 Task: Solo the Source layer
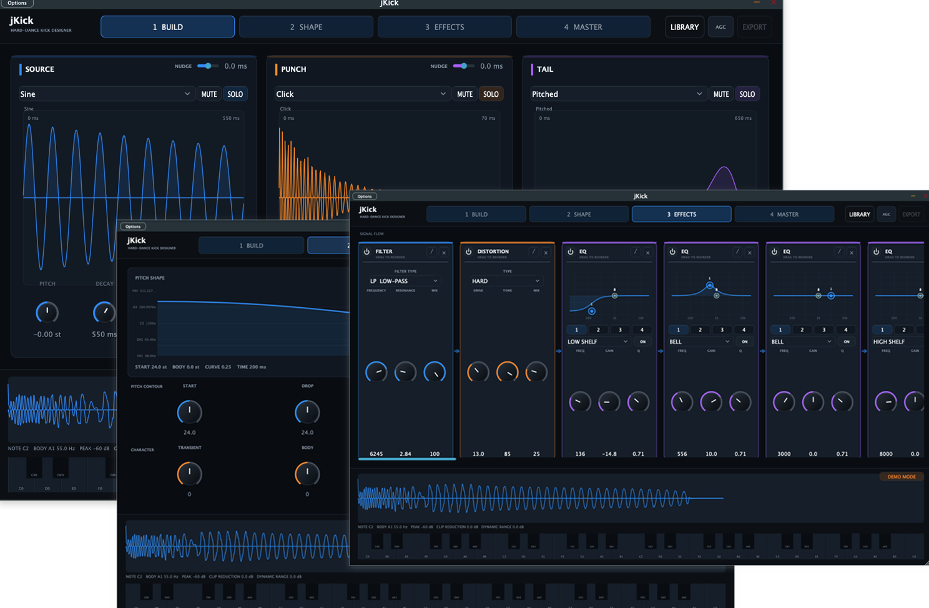tap(235, 94)
